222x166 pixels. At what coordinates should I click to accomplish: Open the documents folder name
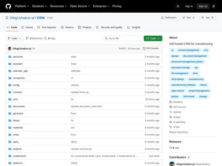(19, 106)
